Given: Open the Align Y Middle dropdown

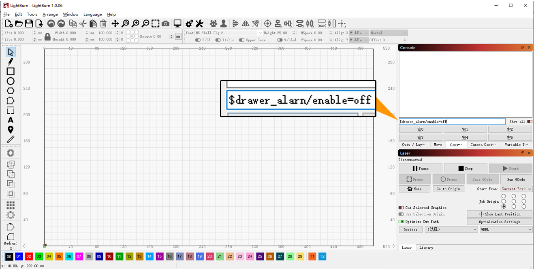Looking at the screenshot, I should tap(359, 40).
